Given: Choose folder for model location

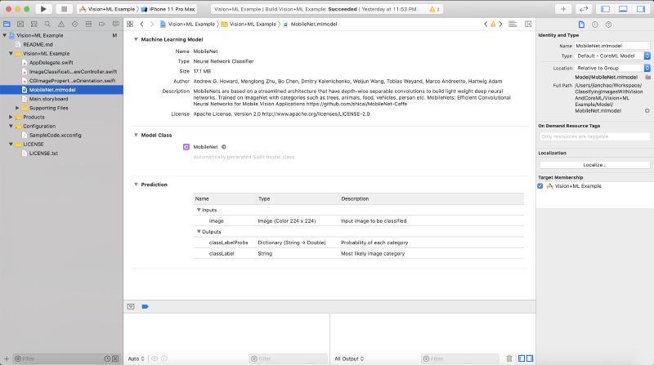Looking at the screenshot, I should [x=647, y=77].
